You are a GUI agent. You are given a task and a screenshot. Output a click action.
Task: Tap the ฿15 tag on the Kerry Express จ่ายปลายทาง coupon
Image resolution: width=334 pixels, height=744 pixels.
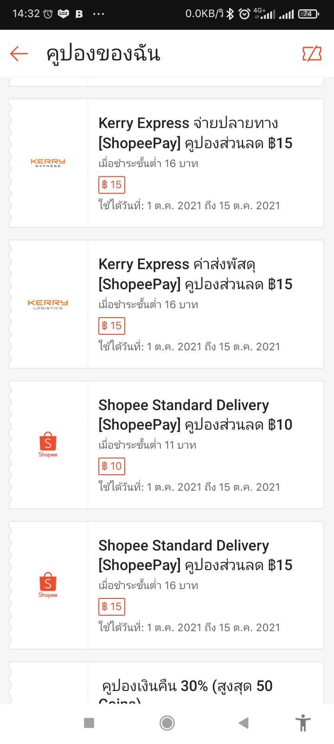112,185
